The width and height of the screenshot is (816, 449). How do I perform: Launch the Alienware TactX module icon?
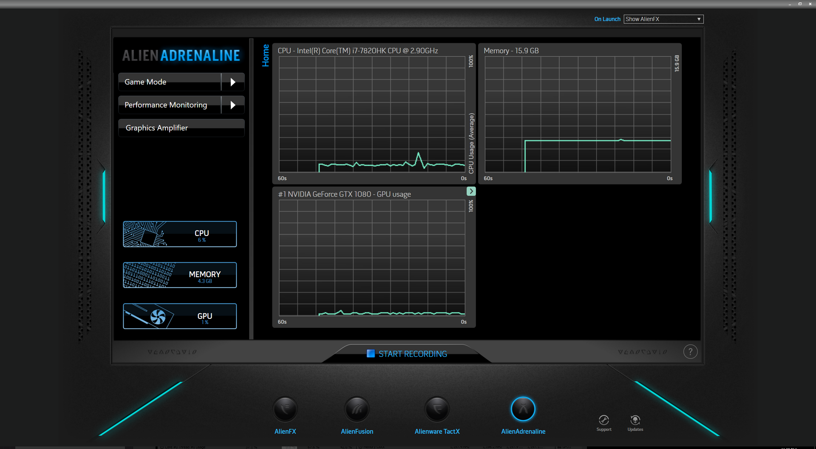(x=437, y=409)
